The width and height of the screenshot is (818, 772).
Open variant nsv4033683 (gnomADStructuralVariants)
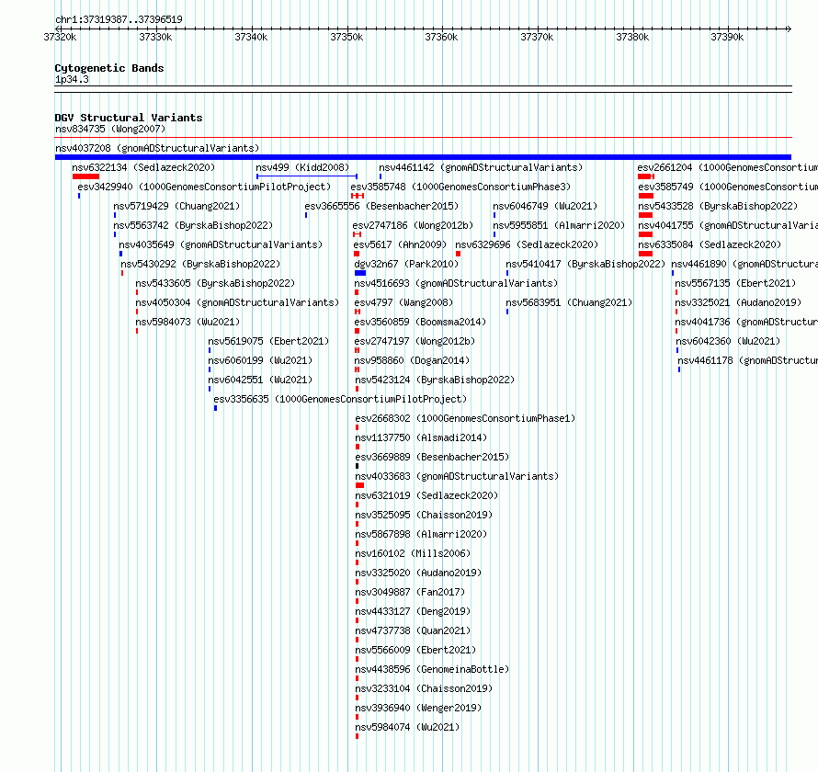coord(457,476)
